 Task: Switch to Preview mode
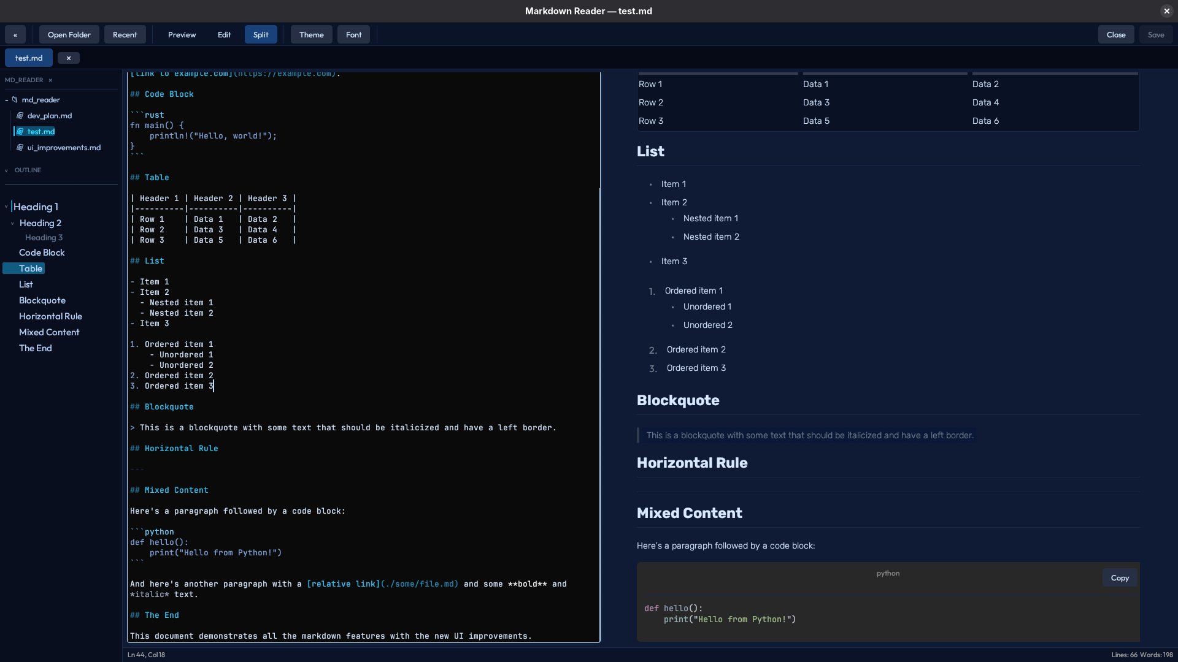[182, 34]
